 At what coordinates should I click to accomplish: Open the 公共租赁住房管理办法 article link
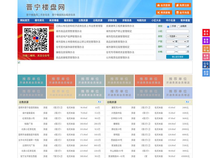click(x=118, y=58)
